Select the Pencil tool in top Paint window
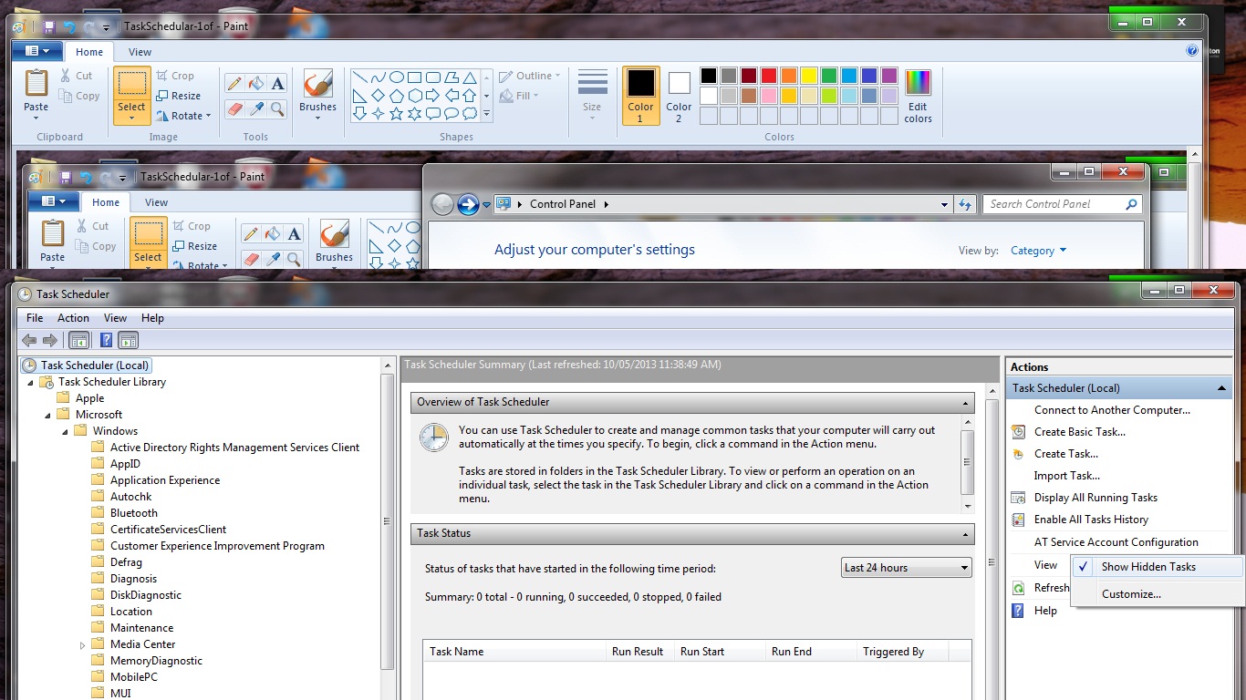1246x700 pixels. (x=234, y=84)
